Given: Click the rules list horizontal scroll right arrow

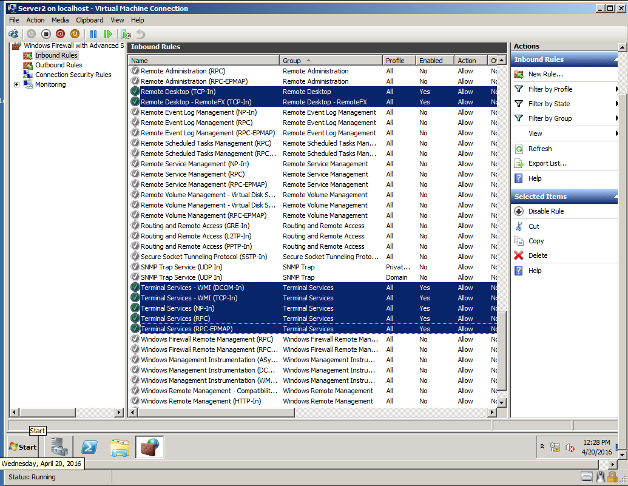Looking at the screenshot, I should tap(492, 412).
